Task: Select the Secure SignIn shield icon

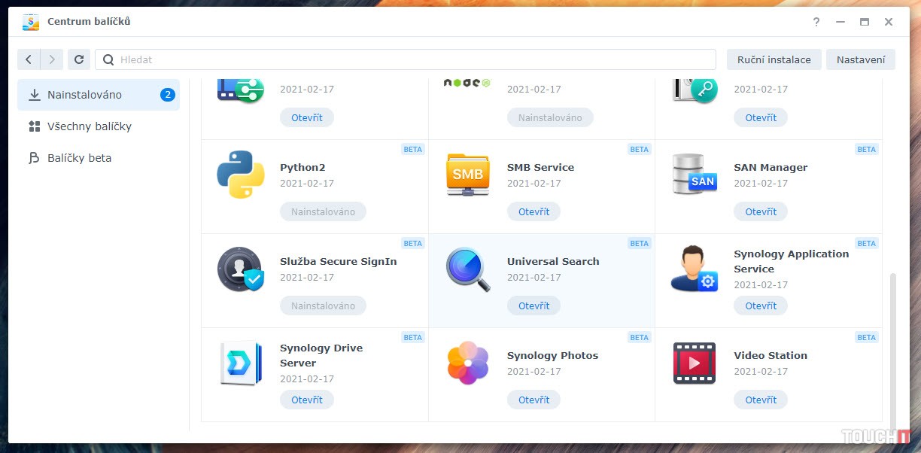Action: click(240, 269)
